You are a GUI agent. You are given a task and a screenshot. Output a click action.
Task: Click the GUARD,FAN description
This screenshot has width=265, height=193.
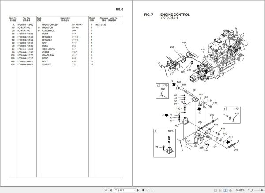pos(48,55)
